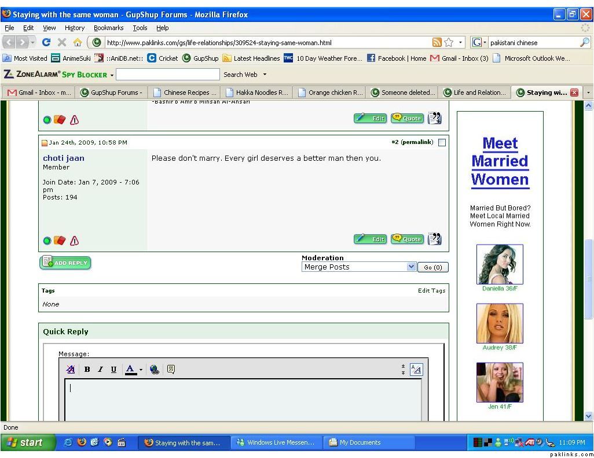Reload the page with the browser refresh icon
The height and width of the screenshot is (458, 594).
tap(46, 42)
